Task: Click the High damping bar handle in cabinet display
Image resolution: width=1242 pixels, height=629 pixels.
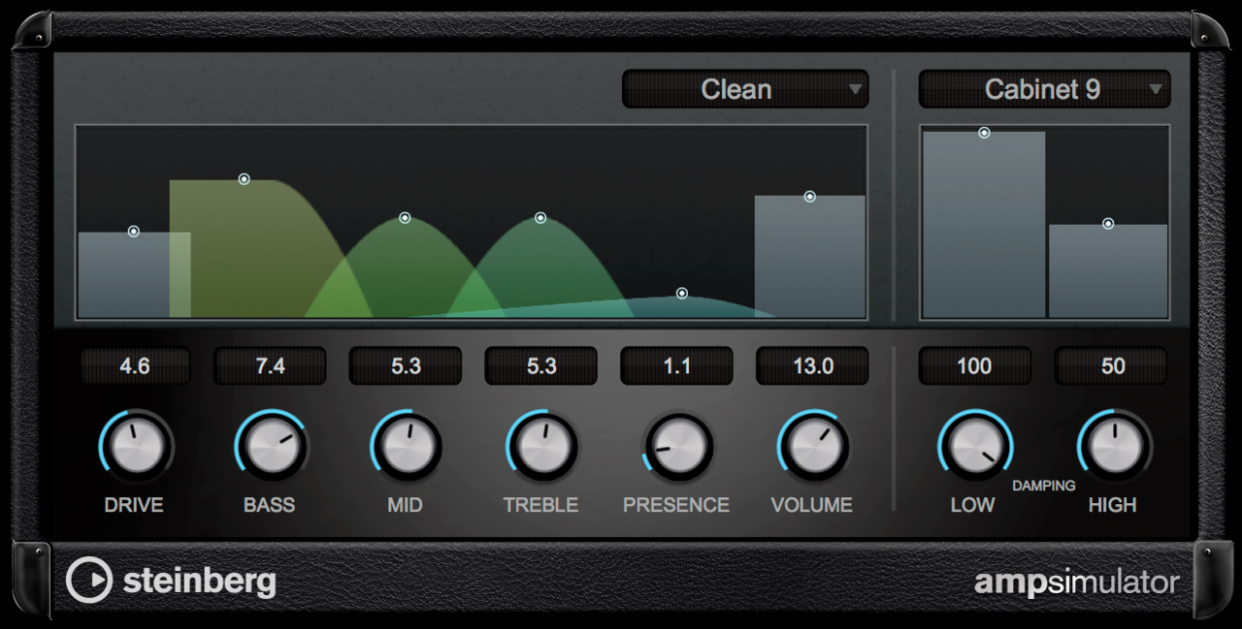Action: 1108,224
